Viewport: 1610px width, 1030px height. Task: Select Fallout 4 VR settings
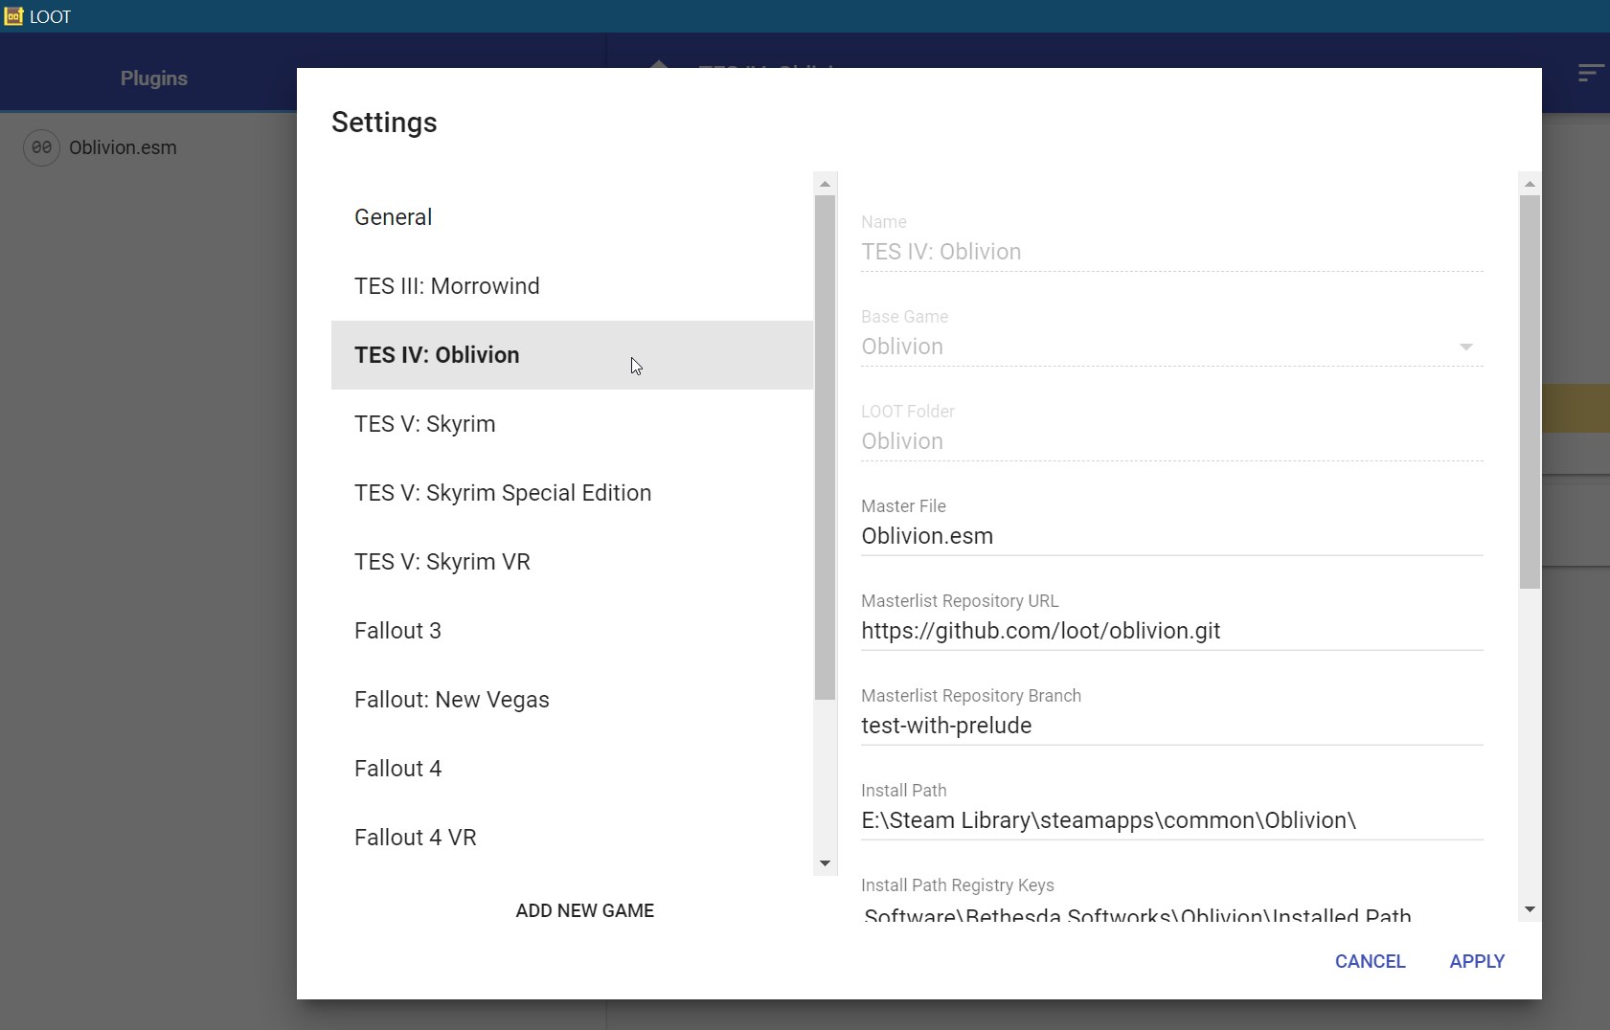pos(415,837)
